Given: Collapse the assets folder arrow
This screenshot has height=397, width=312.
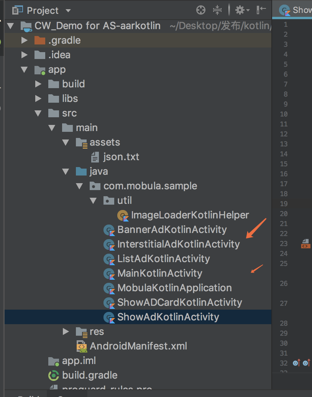Looking at the screenshot, I should click(x=66, y=142).
